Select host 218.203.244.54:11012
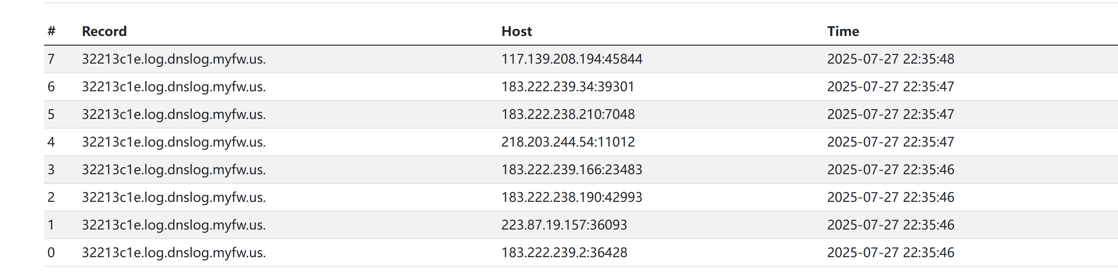Viewport: 1118px width, 277px height. click(568, 142)
